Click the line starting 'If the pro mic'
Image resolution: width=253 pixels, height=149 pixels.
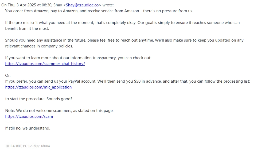point(122,23)
